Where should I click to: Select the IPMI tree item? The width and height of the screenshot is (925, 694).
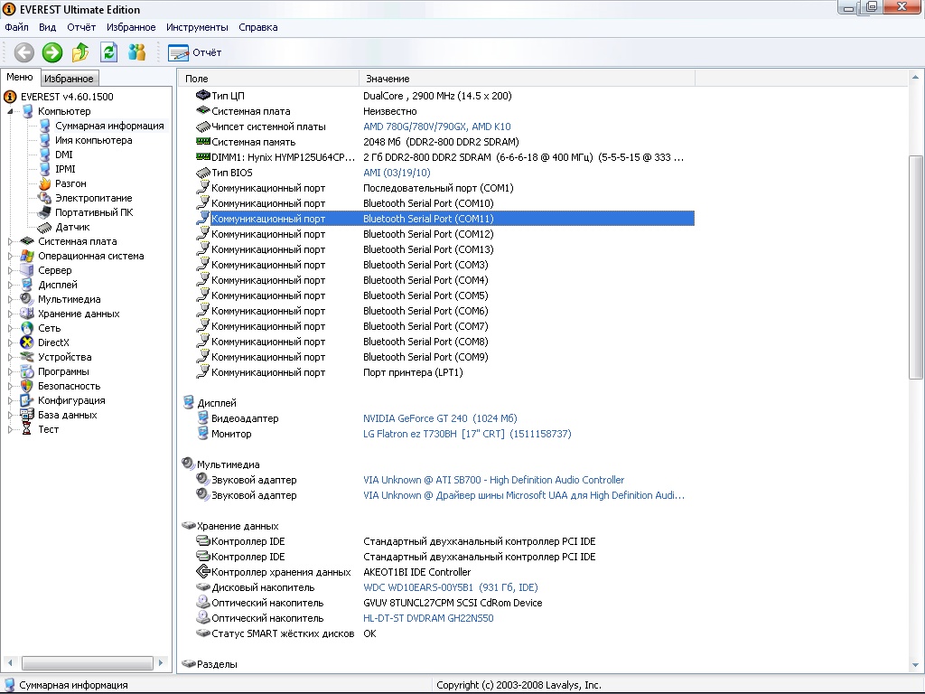pos(65,169)
